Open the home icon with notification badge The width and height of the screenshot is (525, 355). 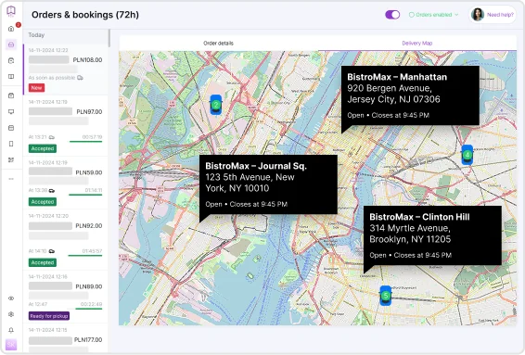tap(11, 29)
